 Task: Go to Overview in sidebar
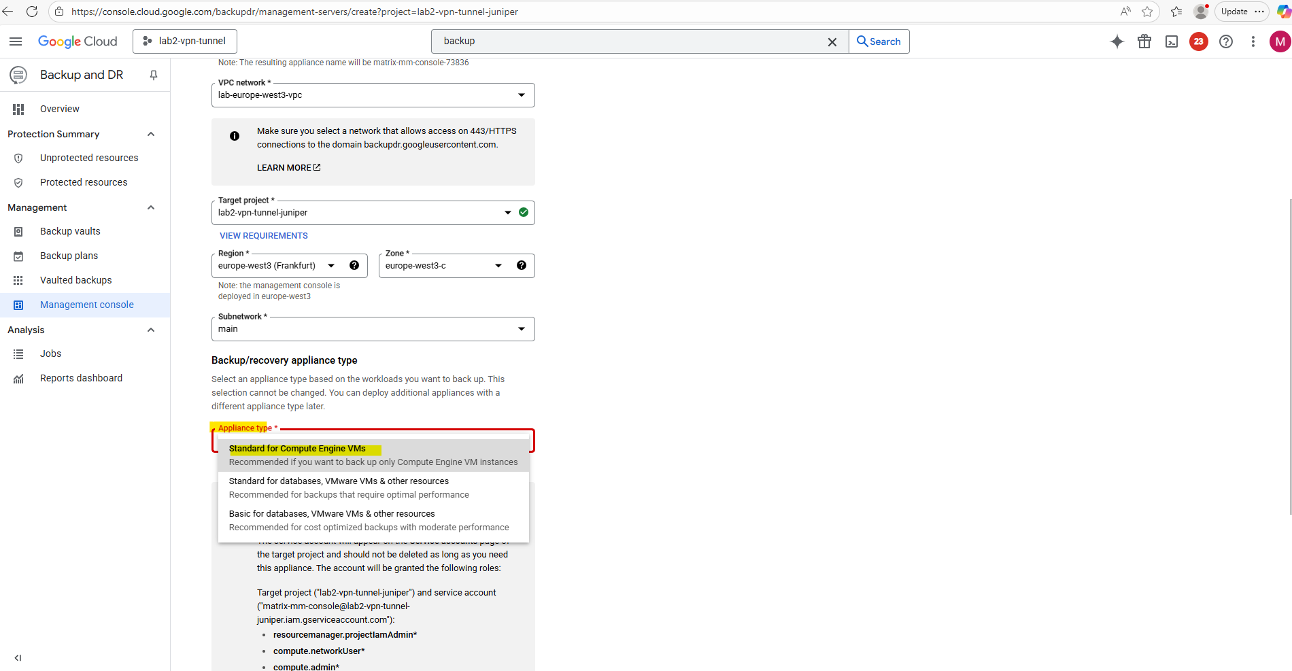tap(60, 109)
